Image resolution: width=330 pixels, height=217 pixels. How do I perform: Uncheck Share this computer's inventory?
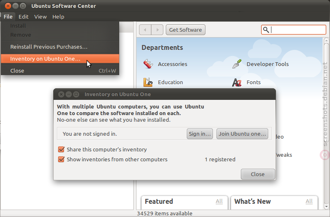pos(61,149)
